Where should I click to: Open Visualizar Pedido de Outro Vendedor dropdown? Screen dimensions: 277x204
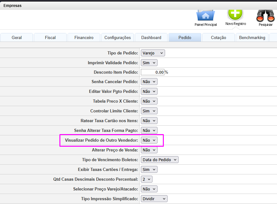click(149, 140)
